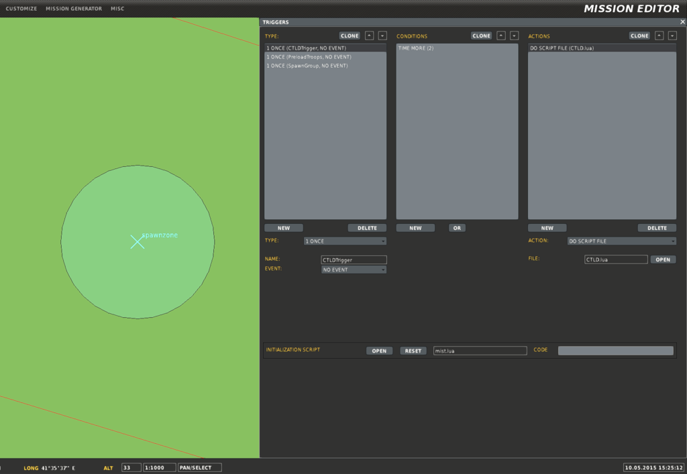The height and width of the screenshot is (474, 687).
Task: Open the Action dropdown showing DO SCRIPT FILE
Action: 621,241
